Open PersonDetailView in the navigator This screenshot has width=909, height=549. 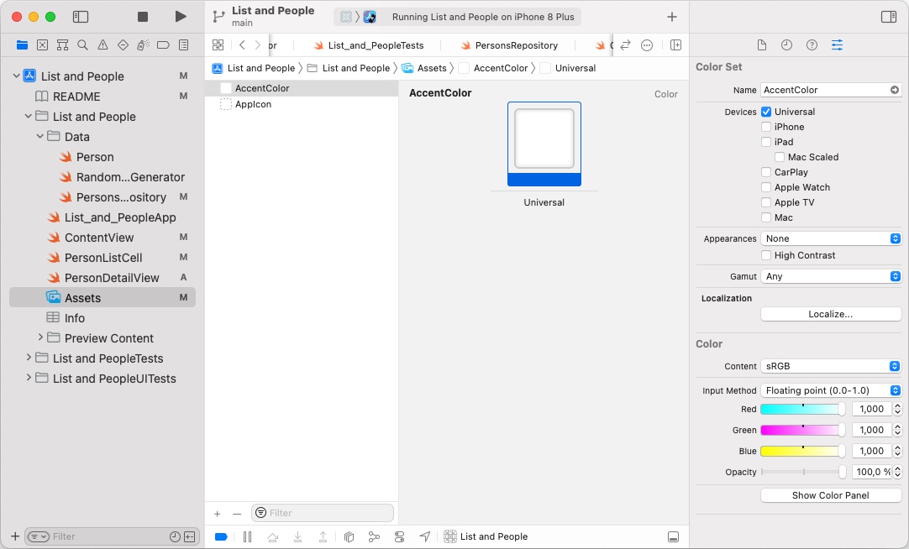[112, 278]
